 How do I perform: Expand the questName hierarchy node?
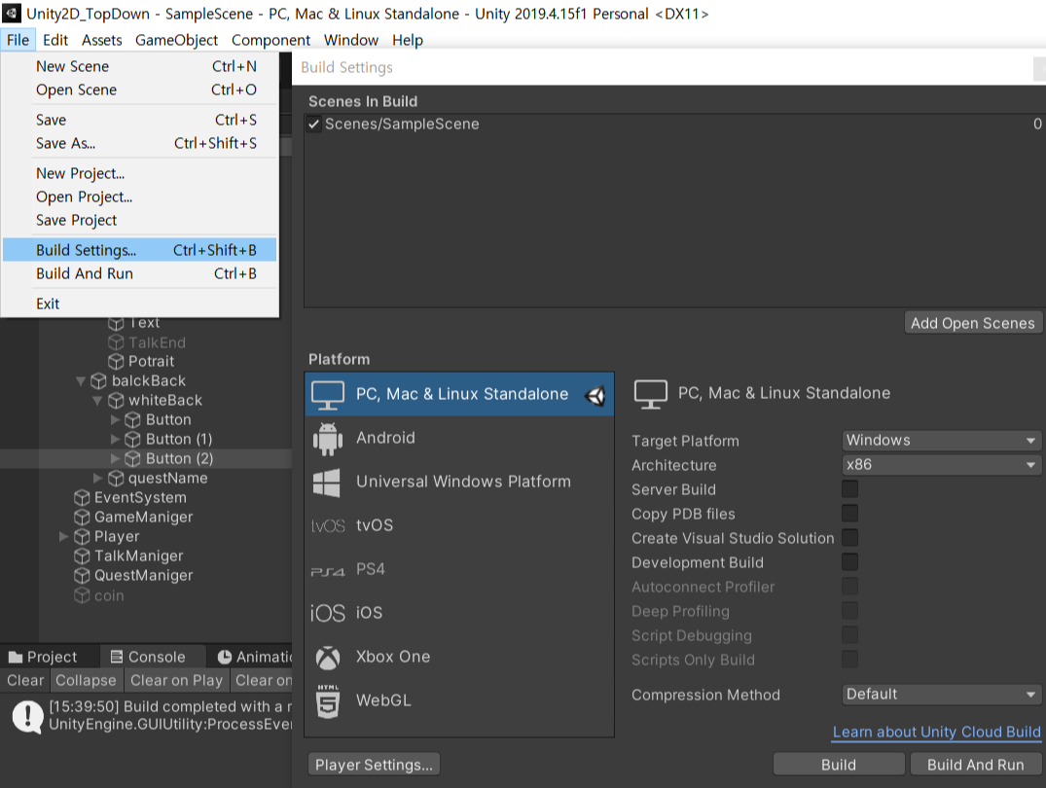[x=97, y=478]
